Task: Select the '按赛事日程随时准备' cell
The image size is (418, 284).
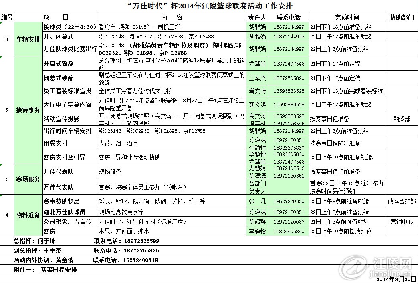Action: (347, 143)
